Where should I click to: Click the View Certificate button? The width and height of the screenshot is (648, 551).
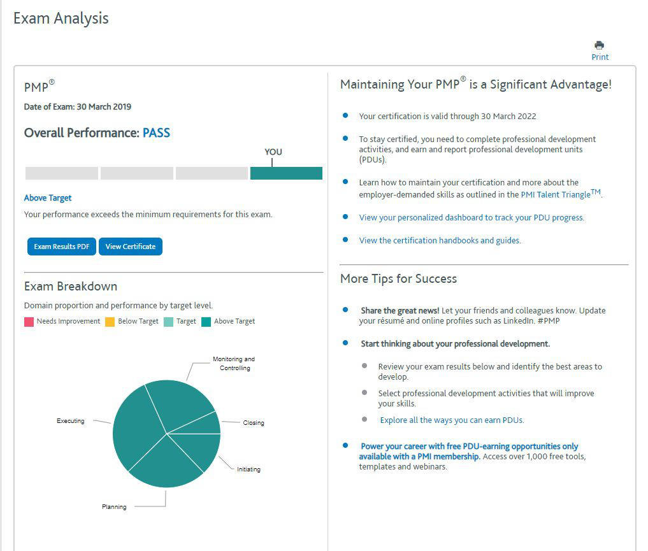[x=130, y=247]
